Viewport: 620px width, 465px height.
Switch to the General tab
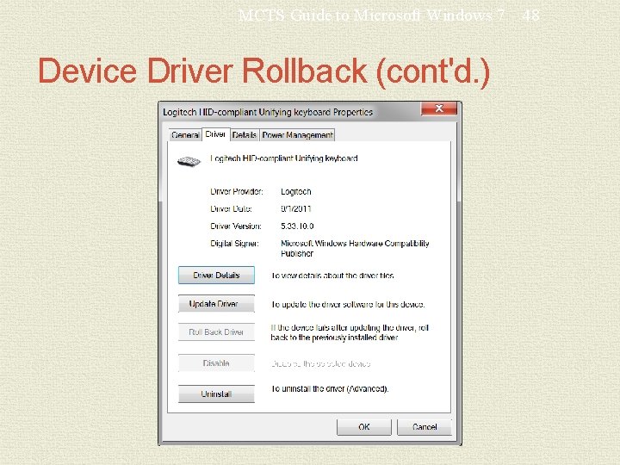tap(185, 135)
